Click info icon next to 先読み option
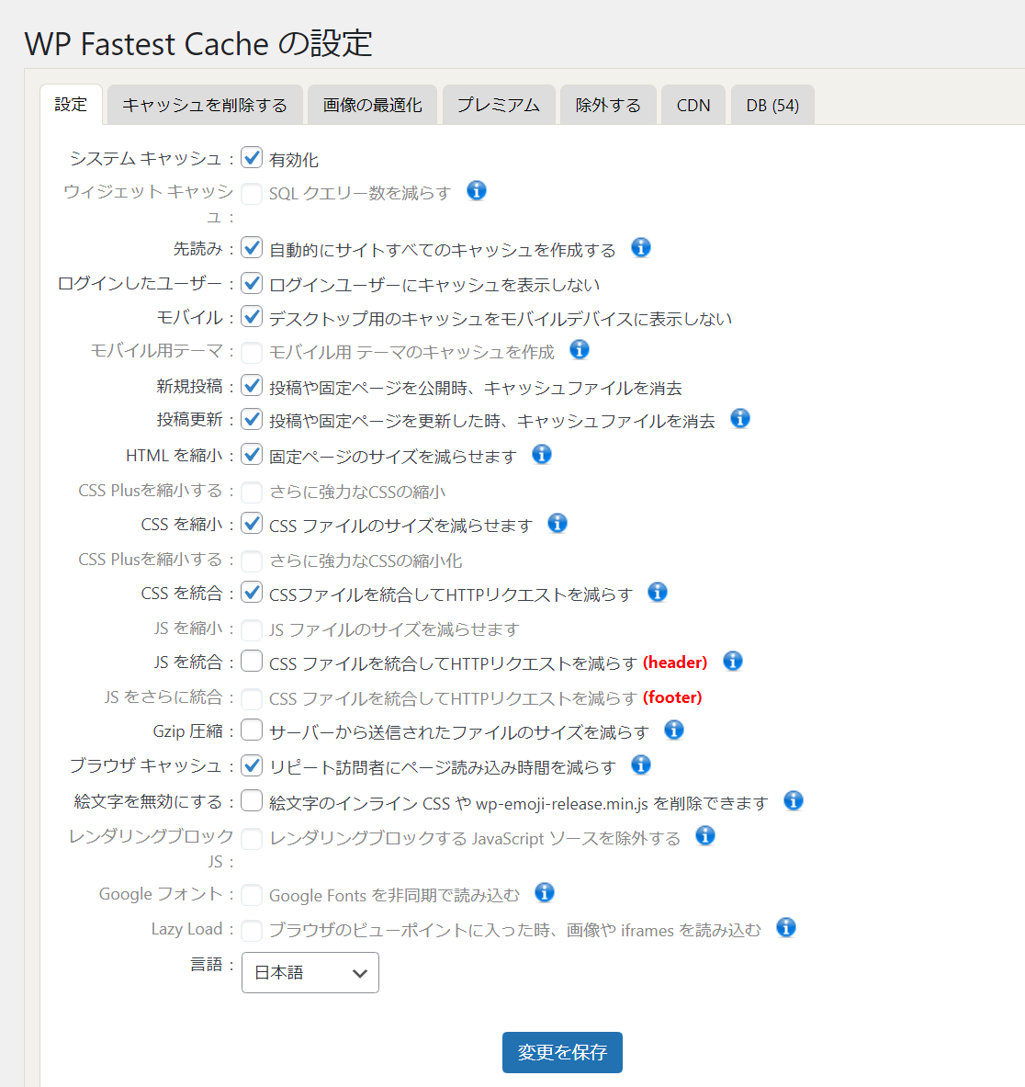The width and height of the screenshot is (1025, 1087). tap(641, 248)
